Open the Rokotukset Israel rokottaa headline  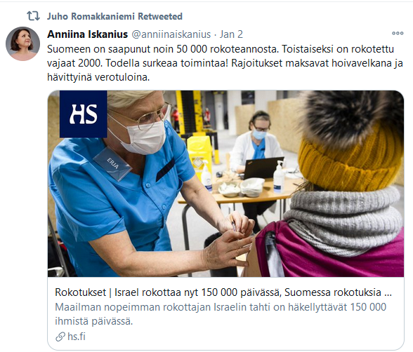pyautogui.click(x=223, y=292)
